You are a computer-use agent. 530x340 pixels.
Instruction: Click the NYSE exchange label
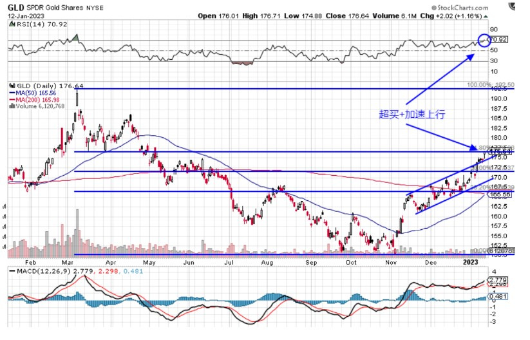pyautogui.click(x=95, y=8)
